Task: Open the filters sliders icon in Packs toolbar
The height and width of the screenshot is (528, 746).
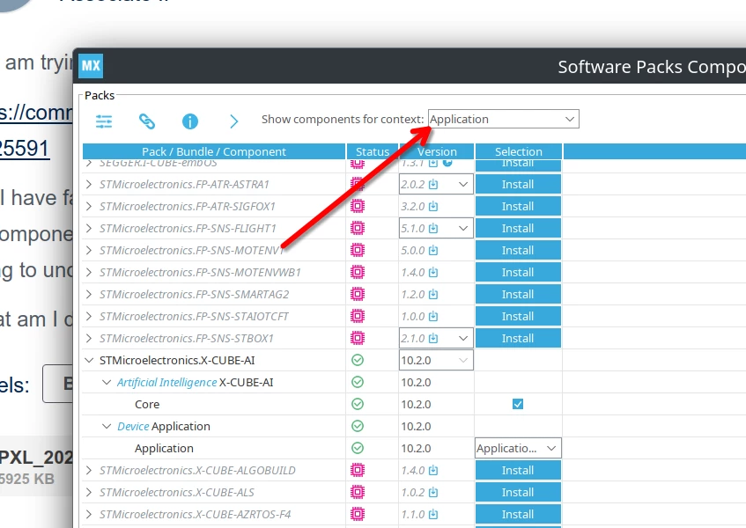Action: click(x=104, y=121)
